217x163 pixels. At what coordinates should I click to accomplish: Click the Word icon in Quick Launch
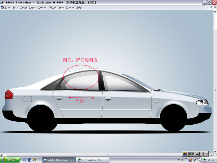29,160
